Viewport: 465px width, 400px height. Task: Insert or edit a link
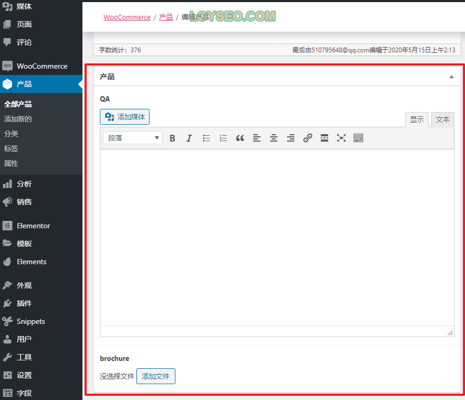tap(308, 138)
